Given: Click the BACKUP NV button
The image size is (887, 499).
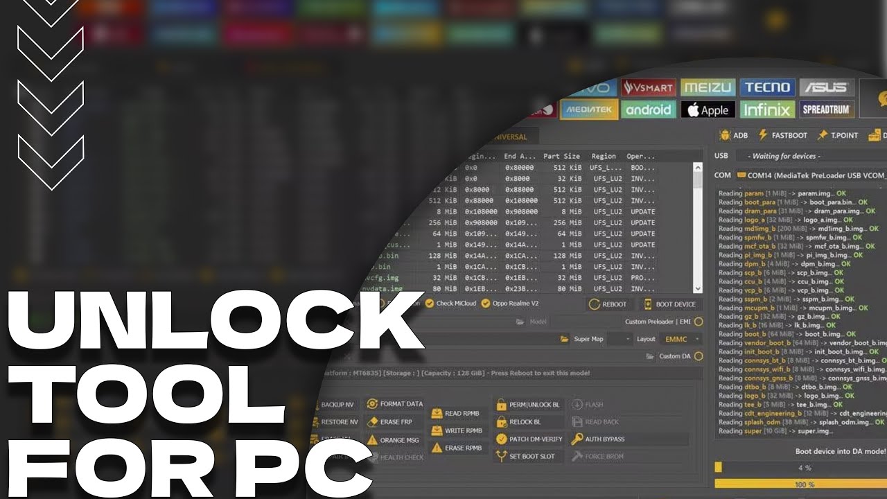Looking at the screenshot, I should point(337,404).
